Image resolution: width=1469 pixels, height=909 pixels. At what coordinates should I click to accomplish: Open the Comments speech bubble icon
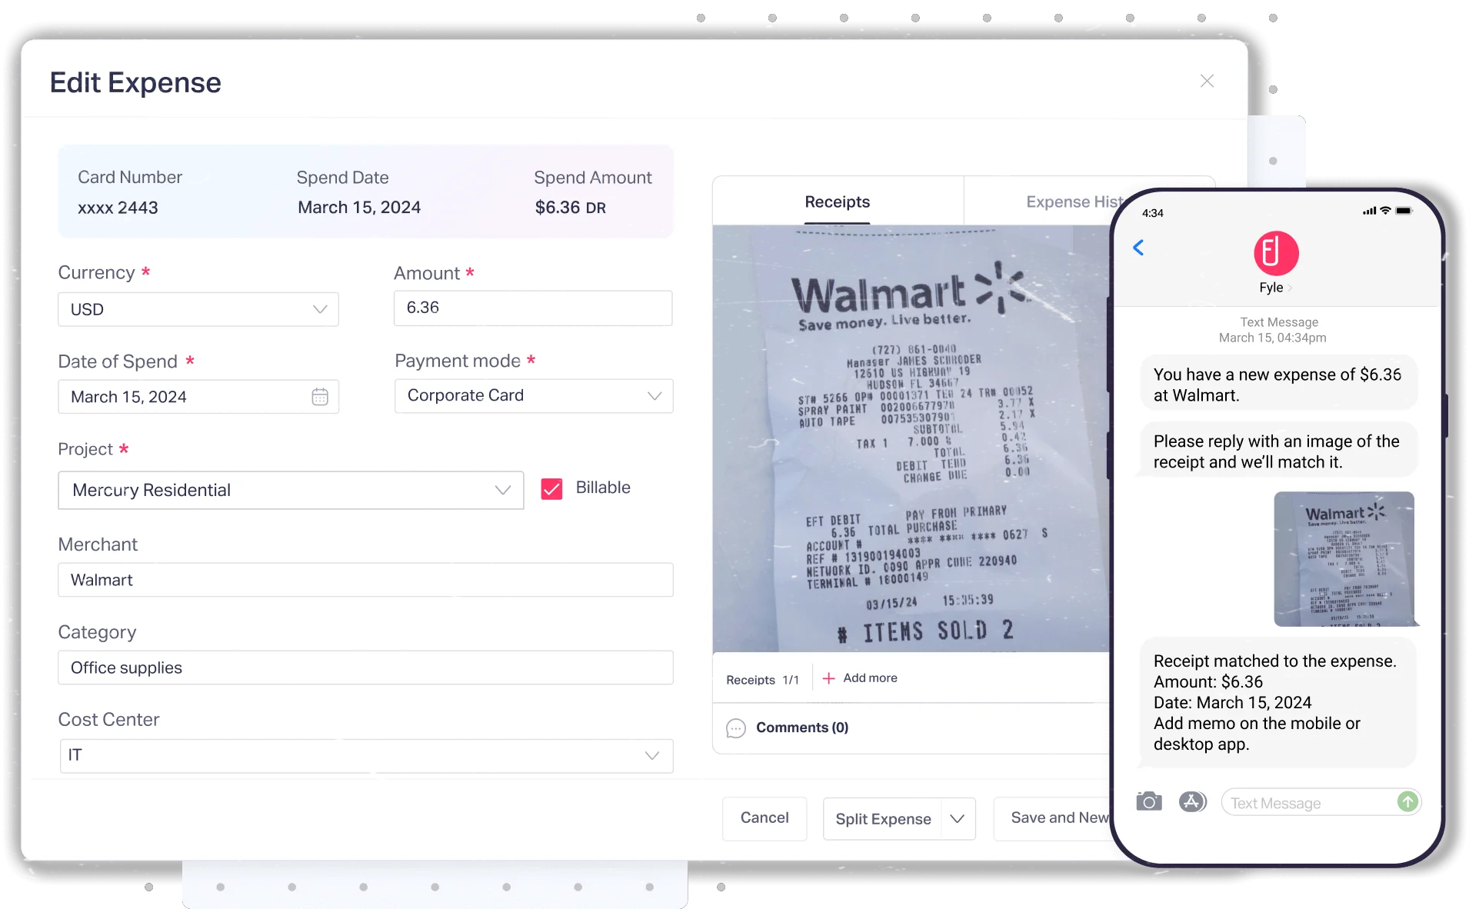point(736,728)
